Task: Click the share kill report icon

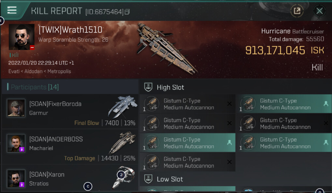Action: coord(297,10)
